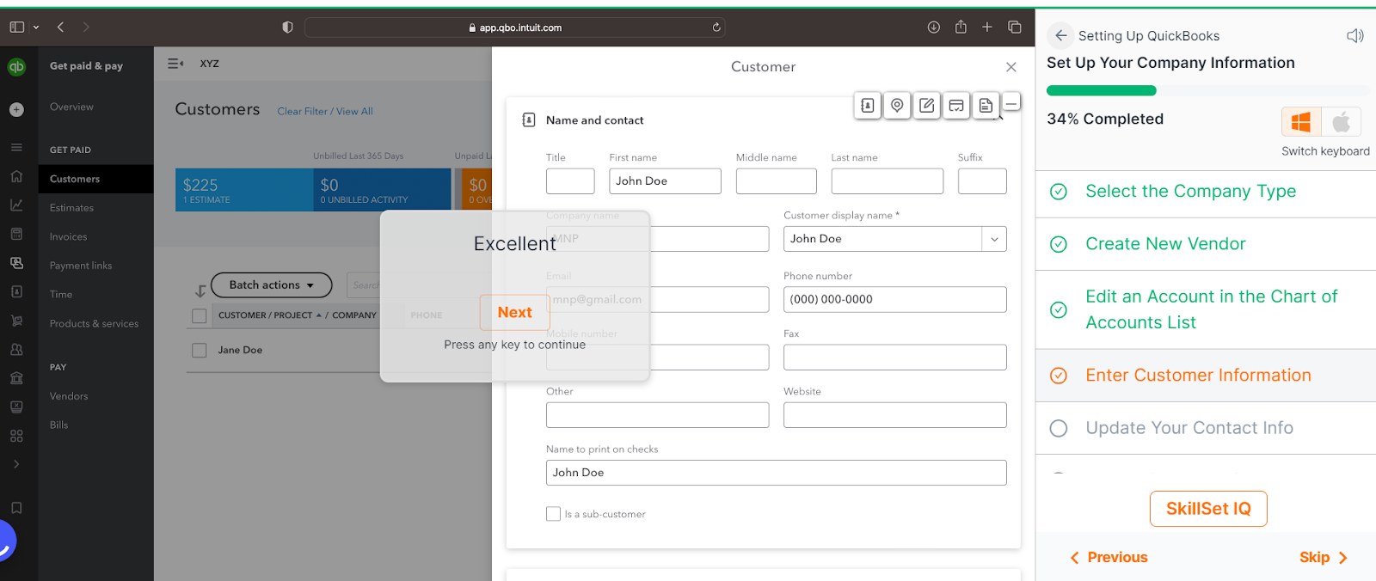
Task: Go to Home icon in left rail
Action: (x=16, y=176)
